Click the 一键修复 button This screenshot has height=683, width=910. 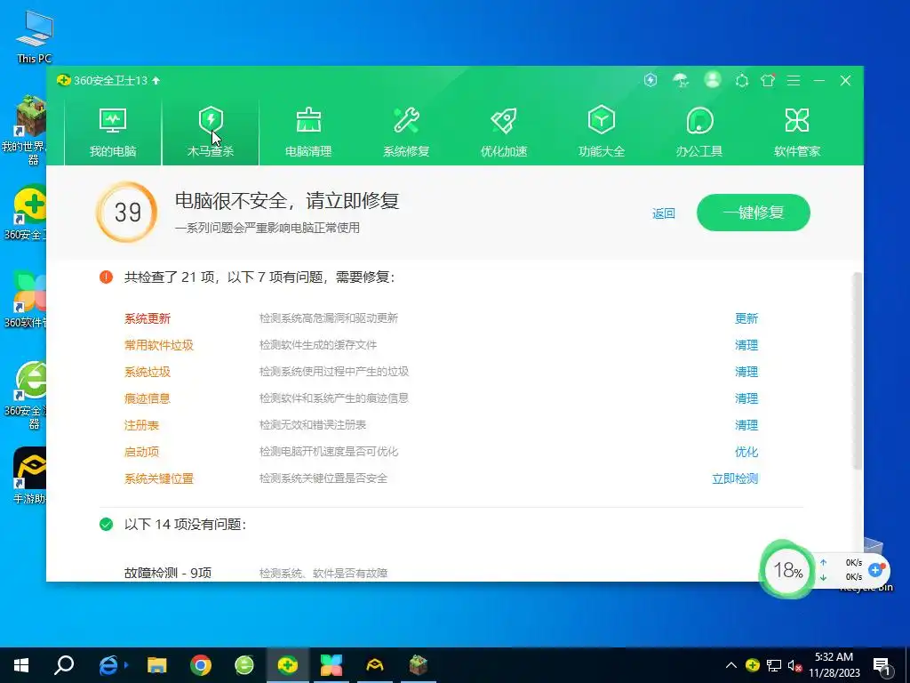click(x=754, y=213)
